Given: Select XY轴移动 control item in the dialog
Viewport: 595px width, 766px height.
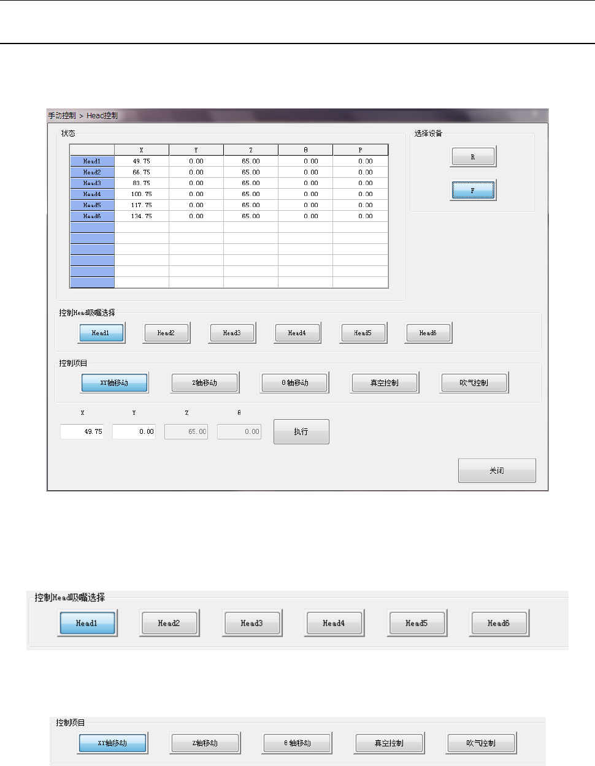Looking at the screenshot, I should tap(115, 382).
